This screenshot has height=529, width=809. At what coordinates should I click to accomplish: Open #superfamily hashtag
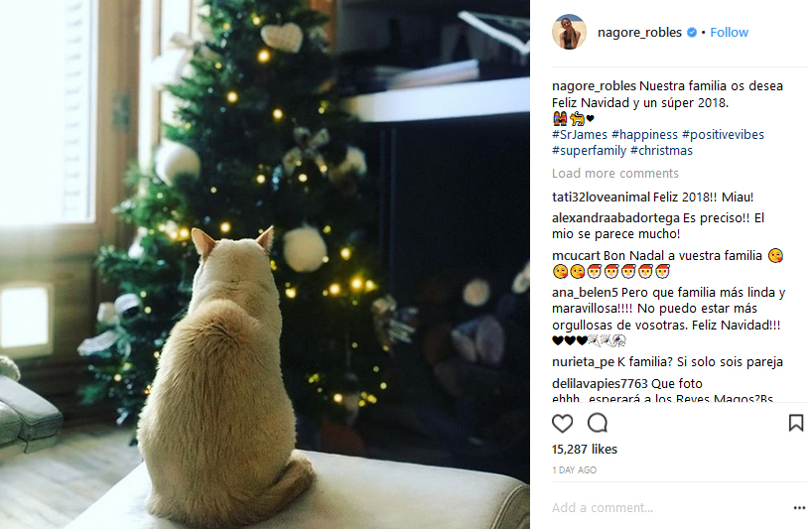(589, 151)
